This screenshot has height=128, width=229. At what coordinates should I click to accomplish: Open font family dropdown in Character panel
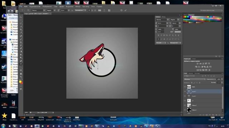pos(168,20)
